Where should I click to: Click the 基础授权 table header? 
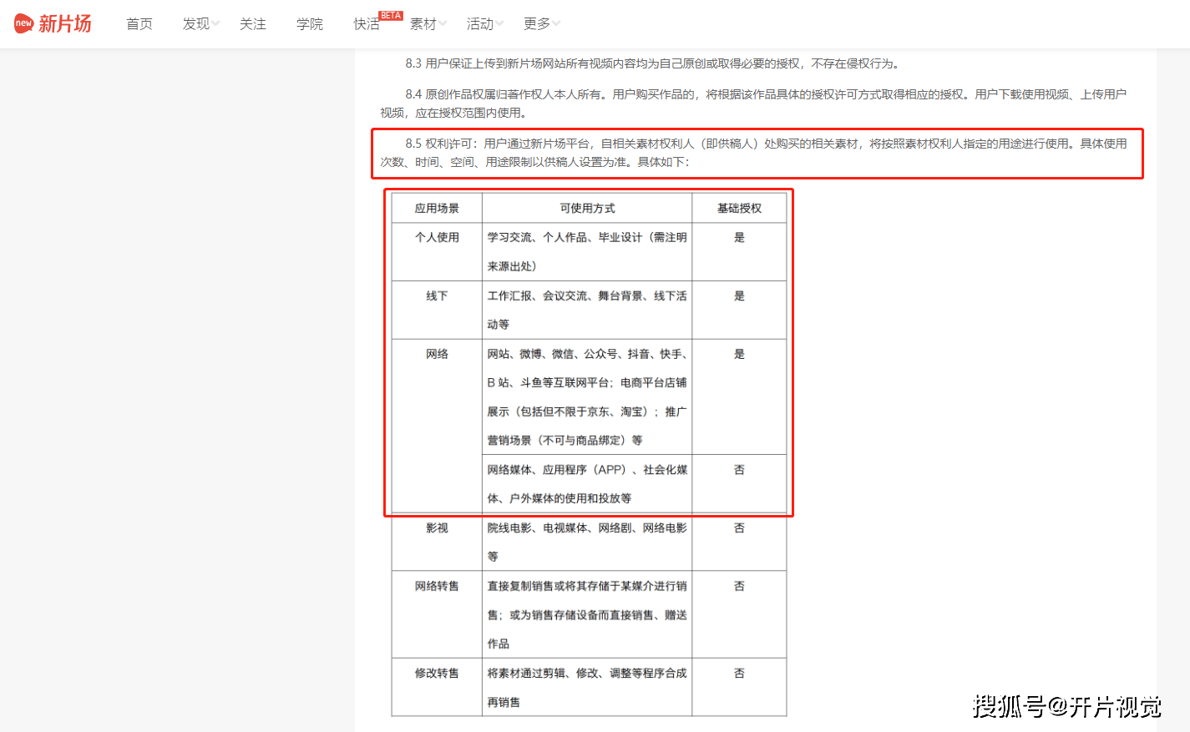[x=739, y=208]
